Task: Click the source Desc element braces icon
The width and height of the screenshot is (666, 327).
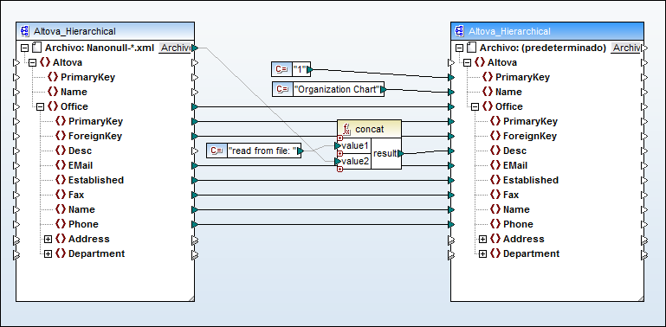Action: click(61, 151)
